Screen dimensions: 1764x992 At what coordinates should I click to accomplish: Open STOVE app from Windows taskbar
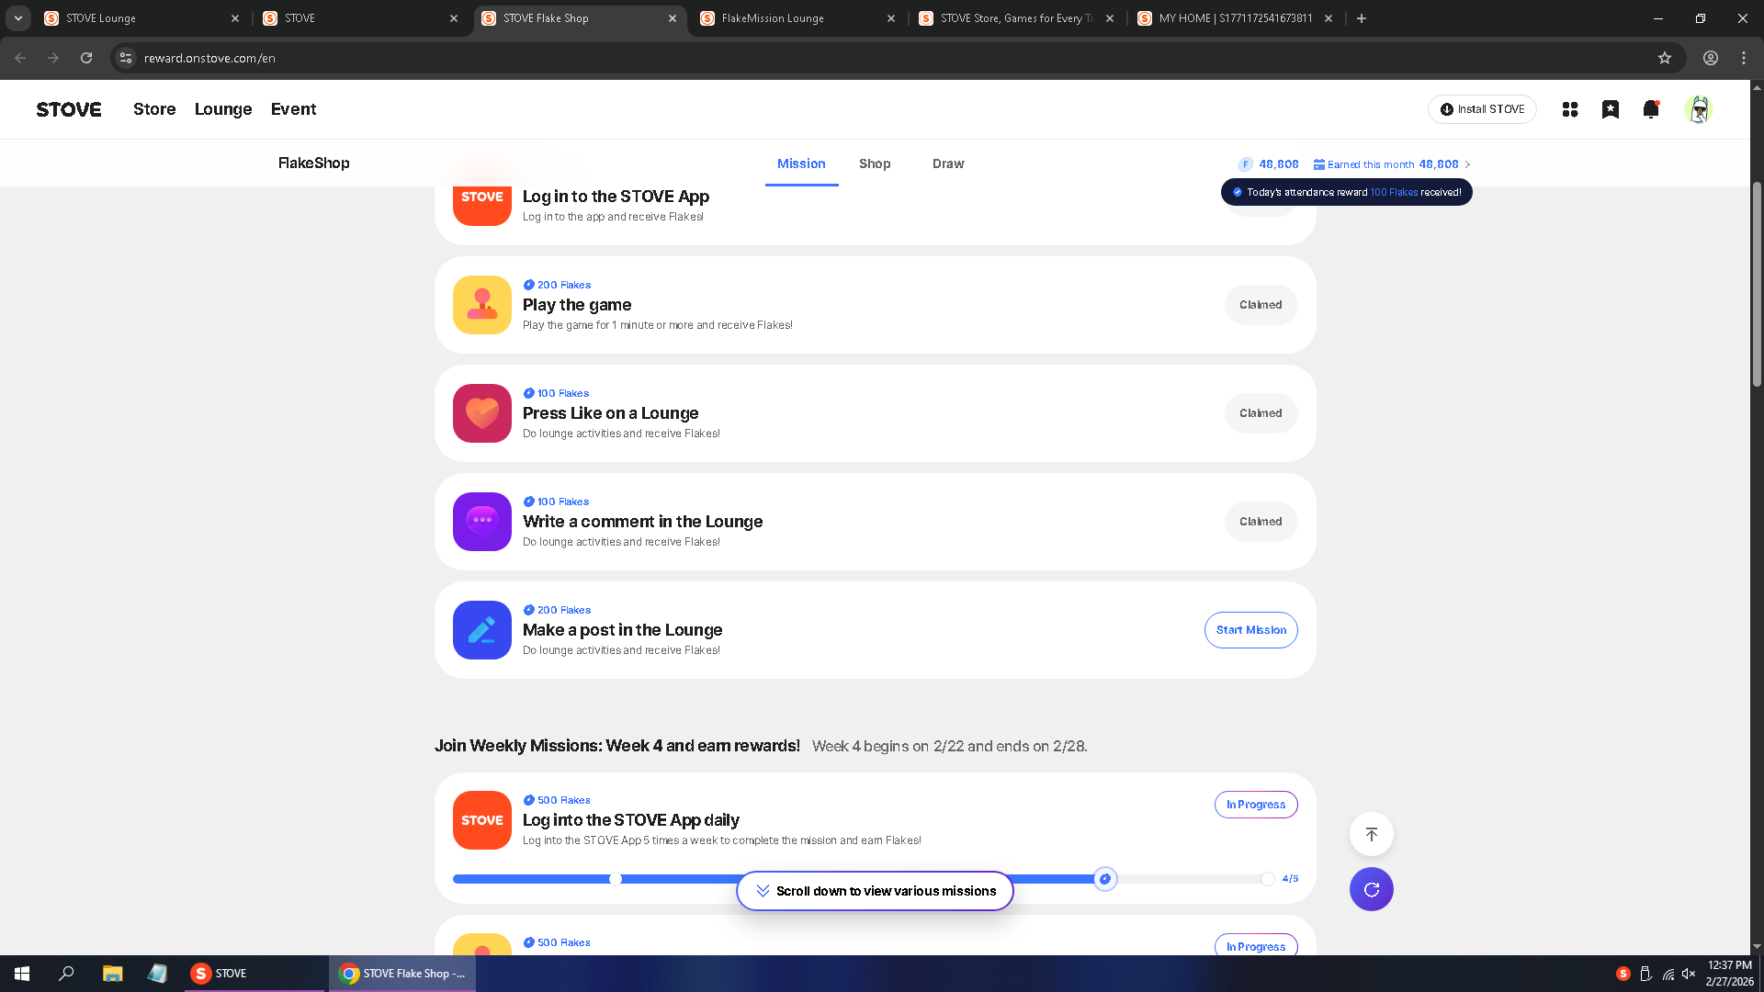[219, 973]
